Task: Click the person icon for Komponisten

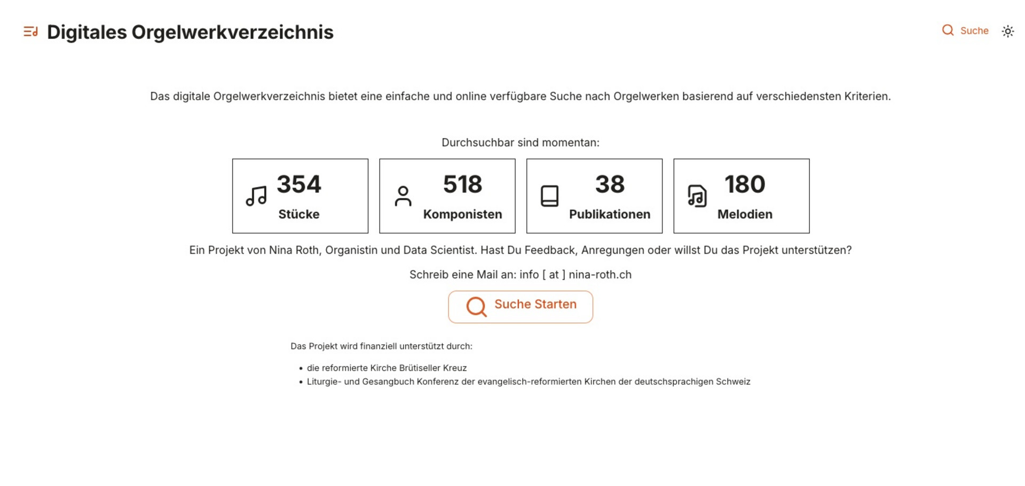Action: pos(403,196)
